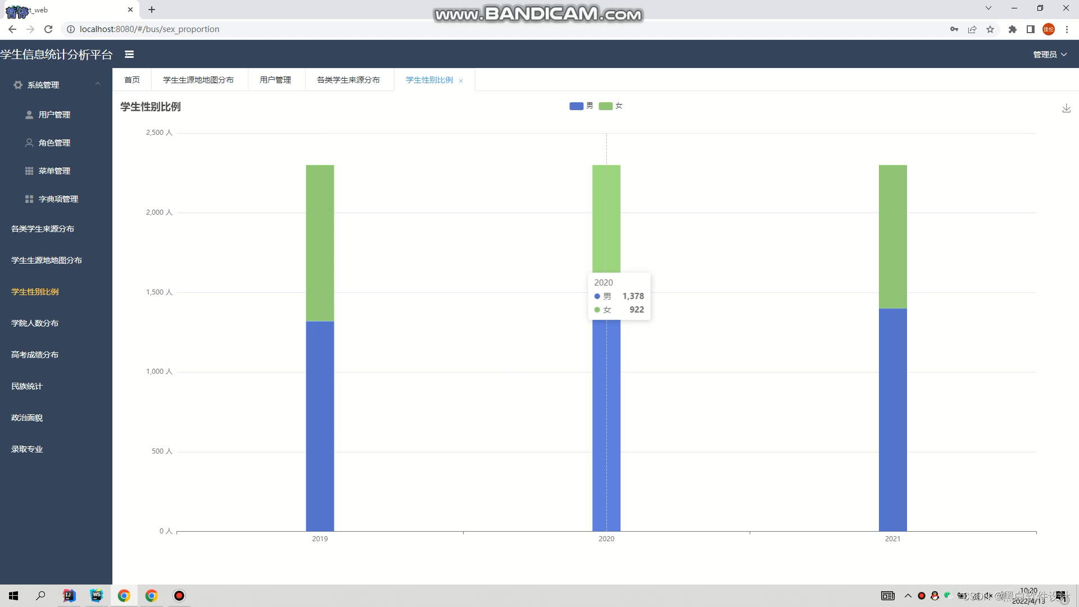Viewport: 1079px width, 607px height.
Task: Switch to the 学生生源地地图分布 tab
Action: click(x=198, y=80)
